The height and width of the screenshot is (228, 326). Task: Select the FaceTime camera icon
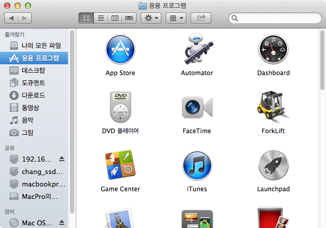click(197, 107)
